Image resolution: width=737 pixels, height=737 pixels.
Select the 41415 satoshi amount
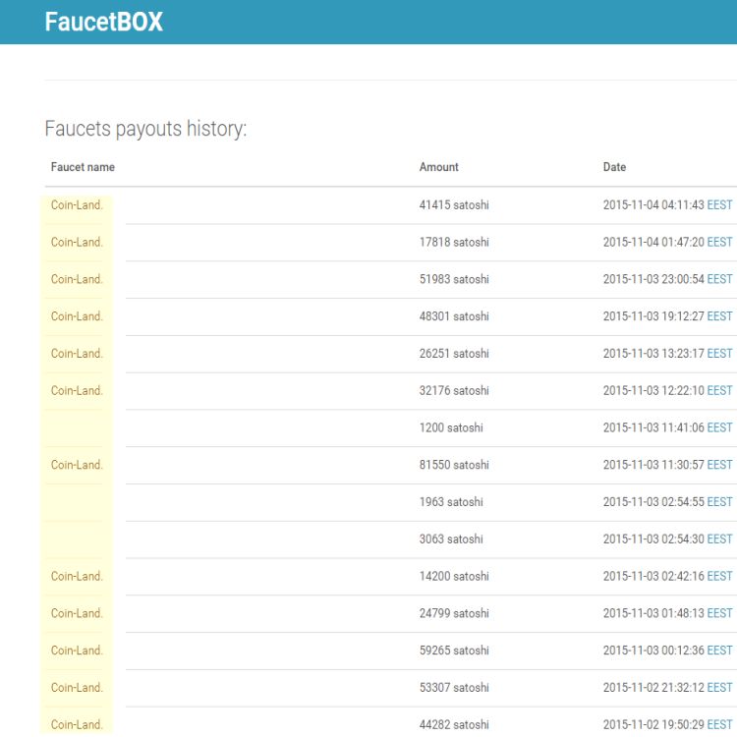click(454, 205)
